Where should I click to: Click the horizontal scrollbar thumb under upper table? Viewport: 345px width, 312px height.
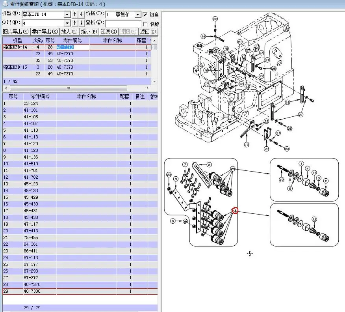point(69,88)
